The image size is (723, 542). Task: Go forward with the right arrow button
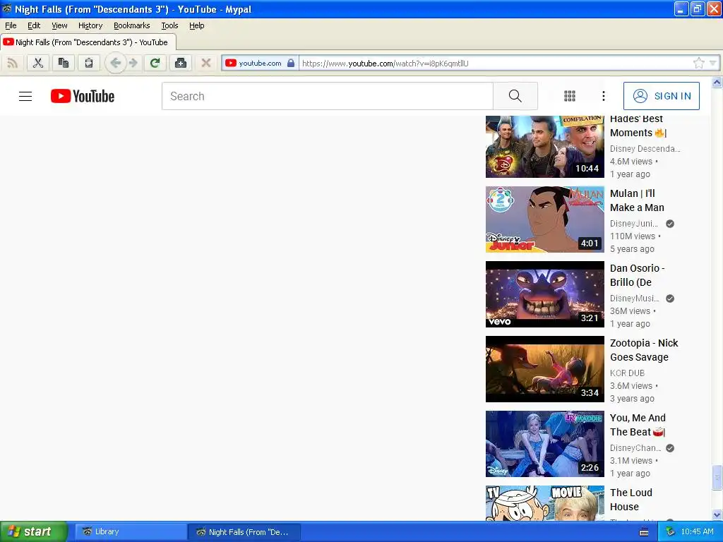tap(133, 63)
